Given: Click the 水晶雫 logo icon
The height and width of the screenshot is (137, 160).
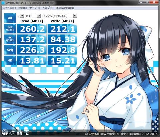Looking at the screenshot, I should [x=5, y=132].
